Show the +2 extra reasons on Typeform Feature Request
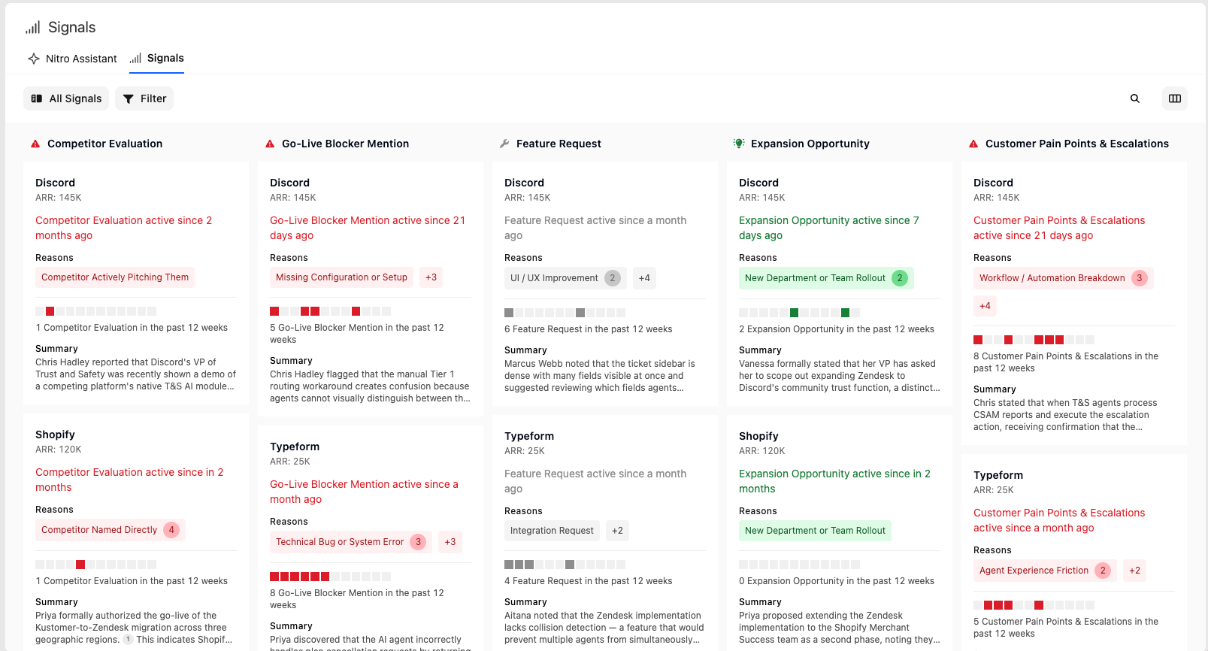1208x651 pixels. pos(617,531)
